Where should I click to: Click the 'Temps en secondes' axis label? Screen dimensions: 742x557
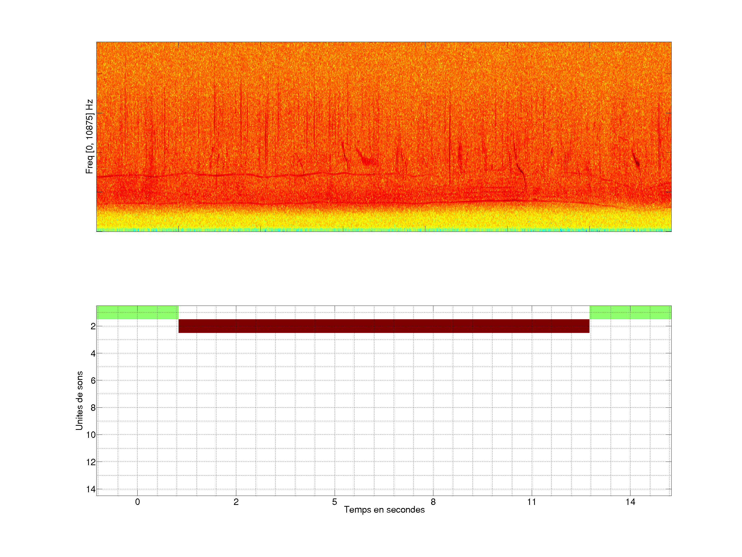384,510
